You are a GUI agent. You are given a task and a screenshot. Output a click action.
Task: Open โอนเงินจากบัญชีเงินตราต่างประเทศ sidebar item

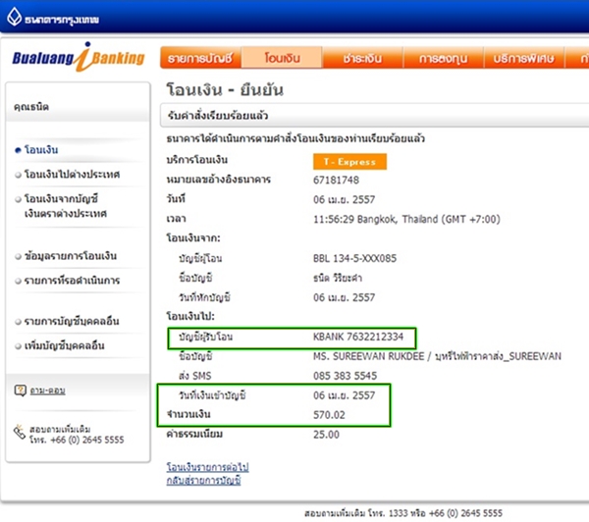point(66,206)
